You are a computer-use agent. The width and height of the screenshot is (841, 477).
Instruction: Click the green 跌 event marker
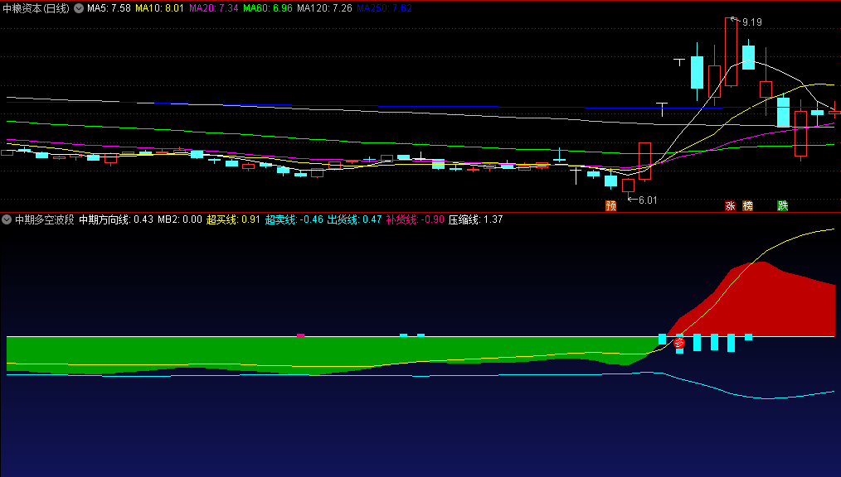click(783, 205)
